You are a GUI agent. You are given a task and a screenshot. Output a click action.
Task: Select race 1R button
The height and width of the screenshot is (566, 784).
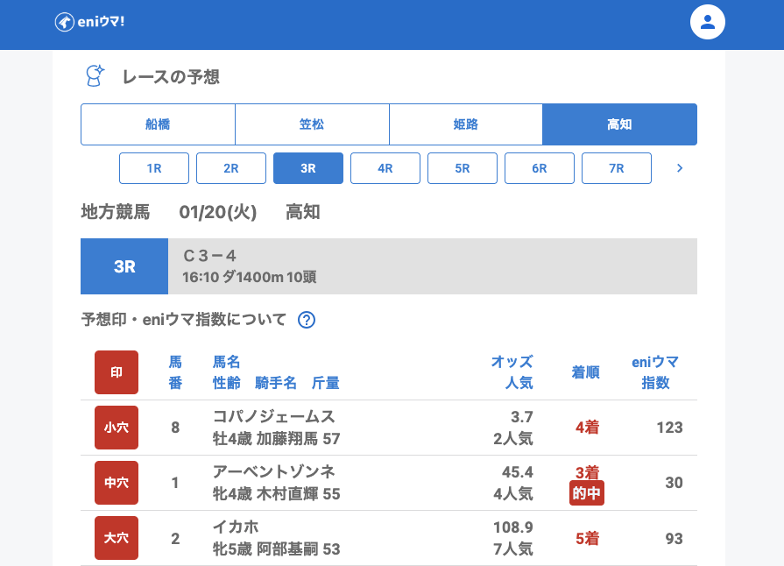pos(154,168)
